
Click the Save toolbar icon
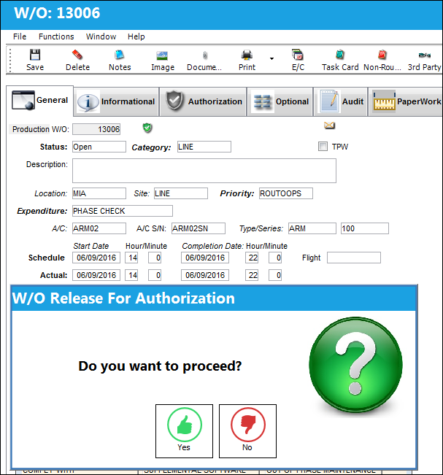coord(35,55)
